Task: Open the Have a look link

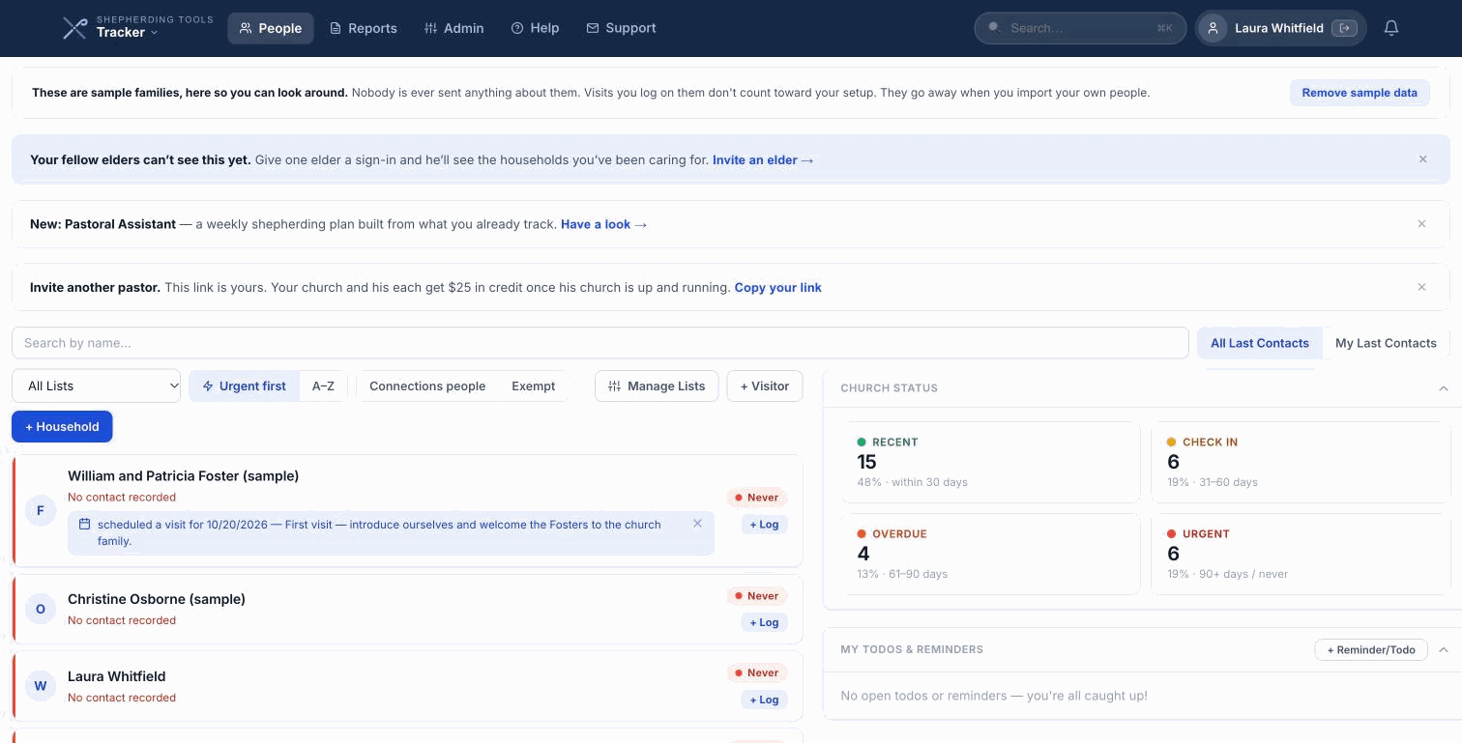Action: pos(603,223)
